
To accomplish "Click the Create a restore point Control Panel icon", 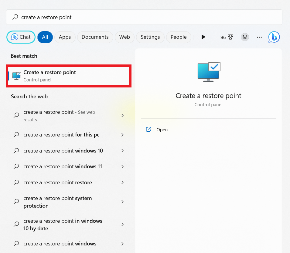I will 16,76.
